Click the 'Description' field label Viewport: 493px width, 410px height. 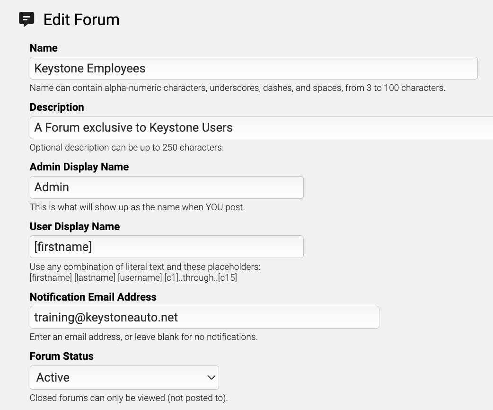(57, 107)
